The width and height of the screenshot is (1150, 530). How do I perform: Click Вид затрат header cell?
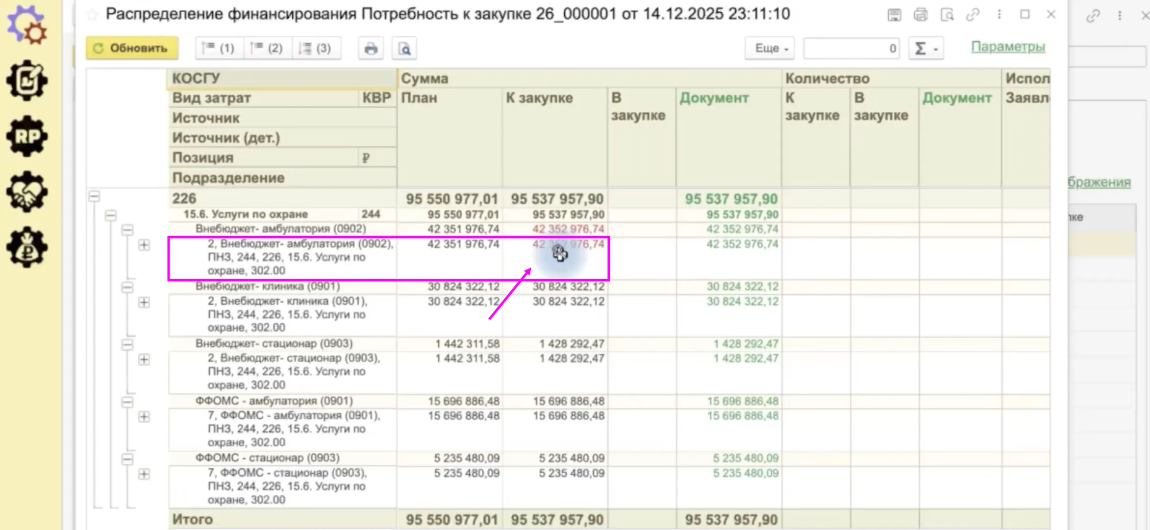coord(263,98)
